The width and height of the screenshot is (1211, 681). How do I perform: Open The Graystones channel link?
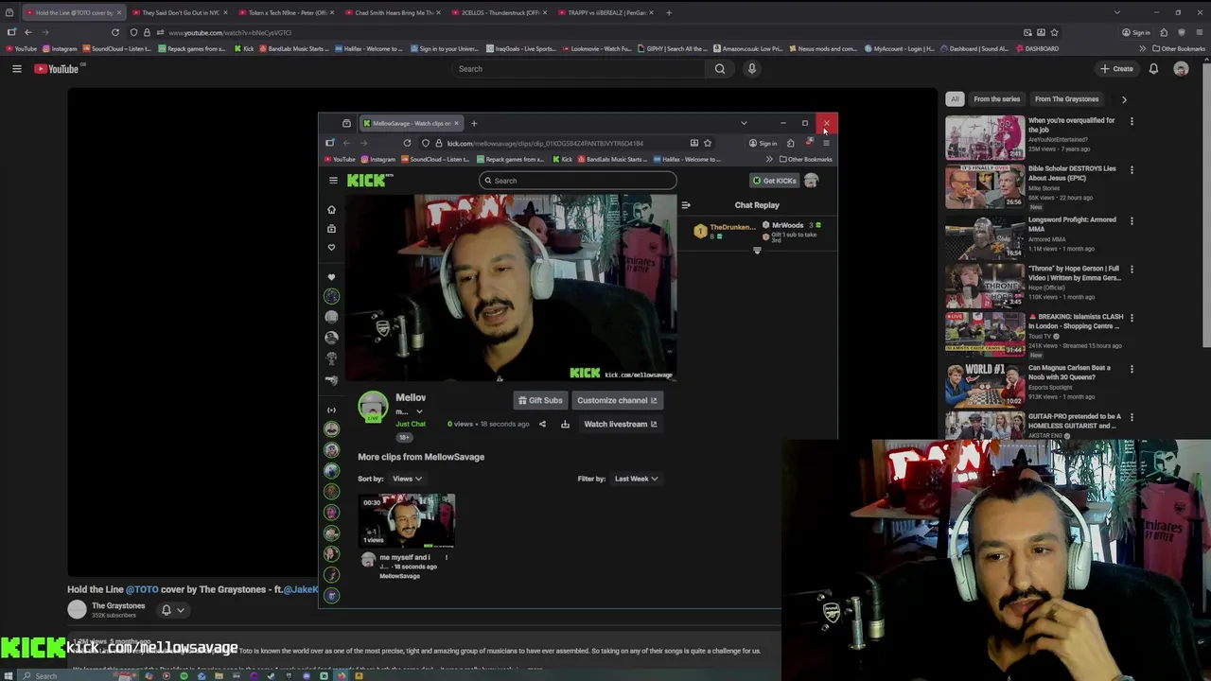coord(118,606)
